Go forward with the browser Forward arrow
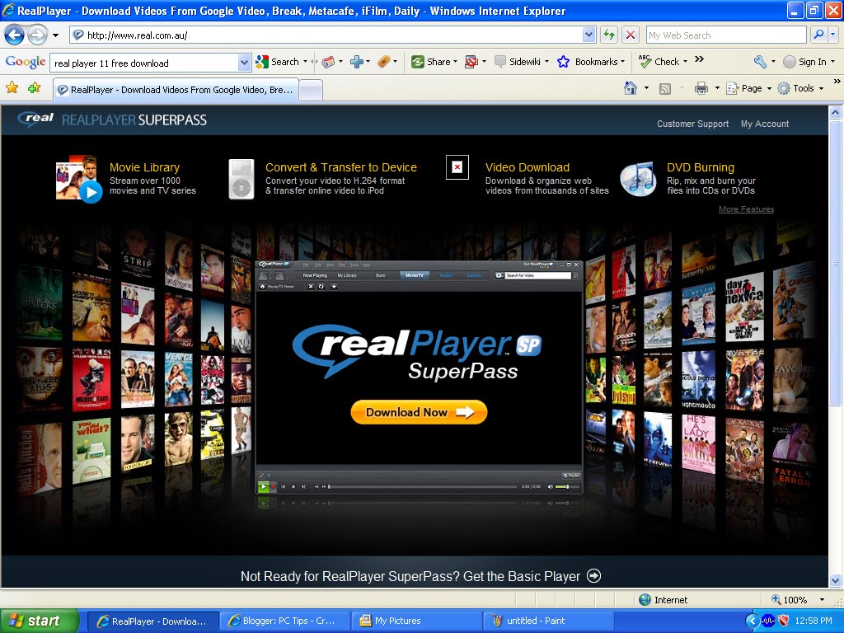 pos(37,35)
